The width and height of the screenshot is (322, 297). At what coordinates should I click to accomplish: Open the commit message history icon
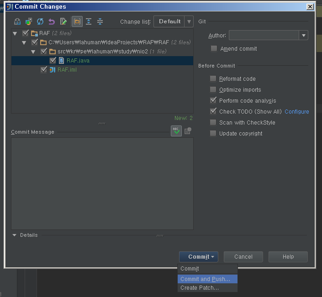pyautogui.click(x=188, y=130)
